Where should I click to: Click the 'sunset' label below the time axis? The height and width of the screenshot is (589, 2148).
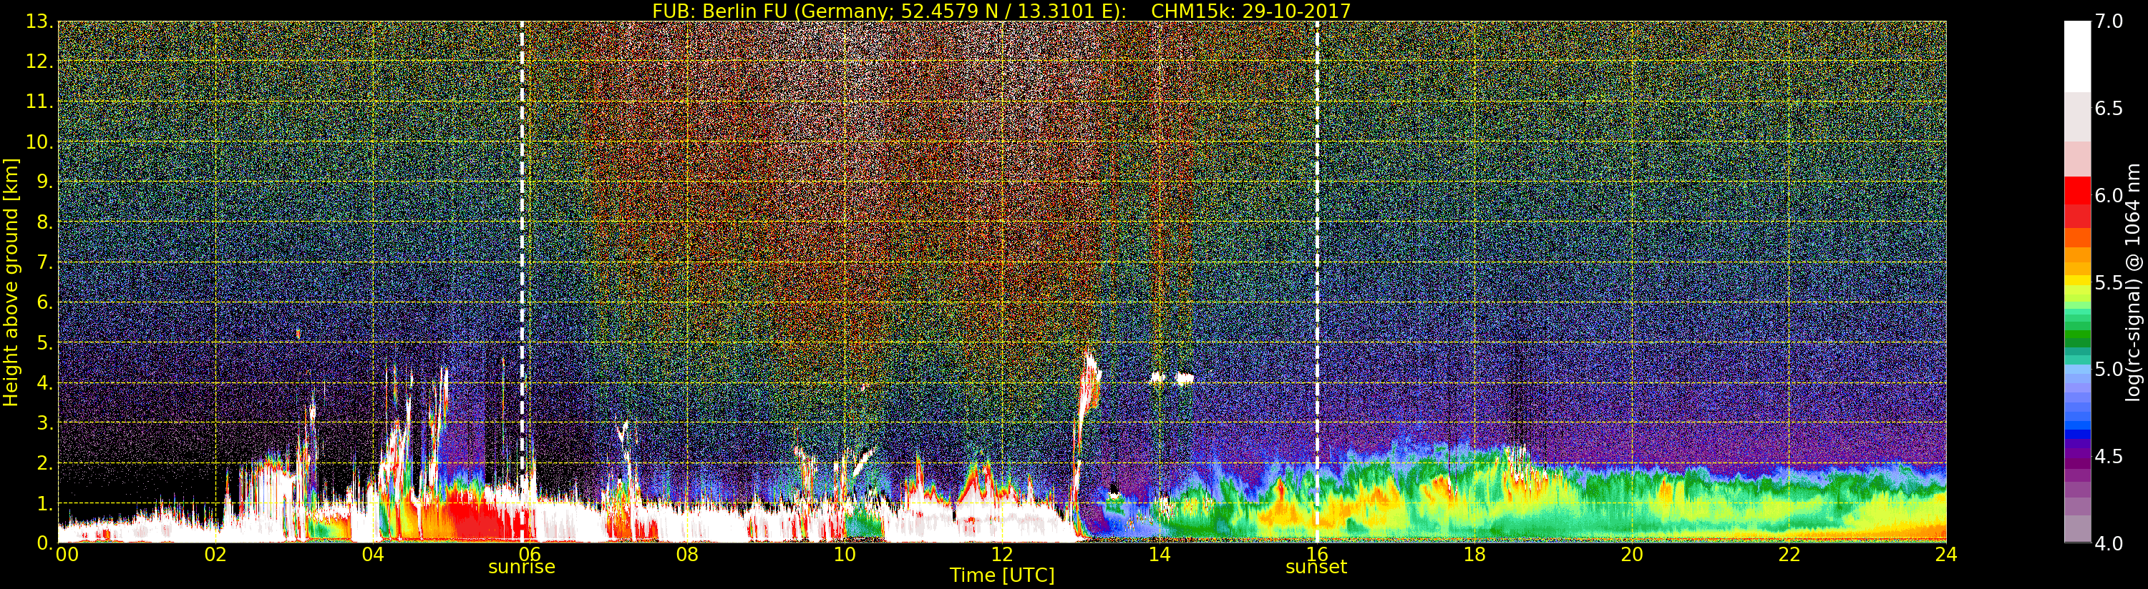click(x=1316, y=568)
